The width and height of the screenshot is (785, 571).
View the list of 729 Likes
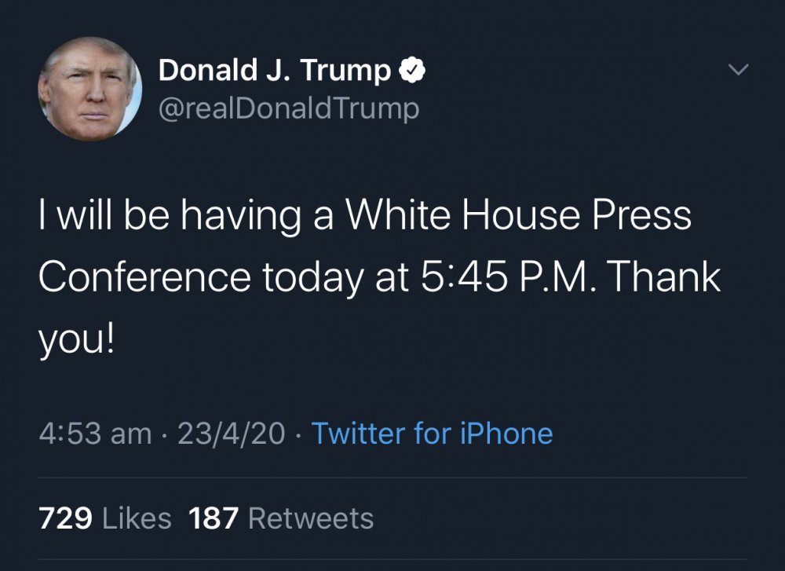pos(104,518)
